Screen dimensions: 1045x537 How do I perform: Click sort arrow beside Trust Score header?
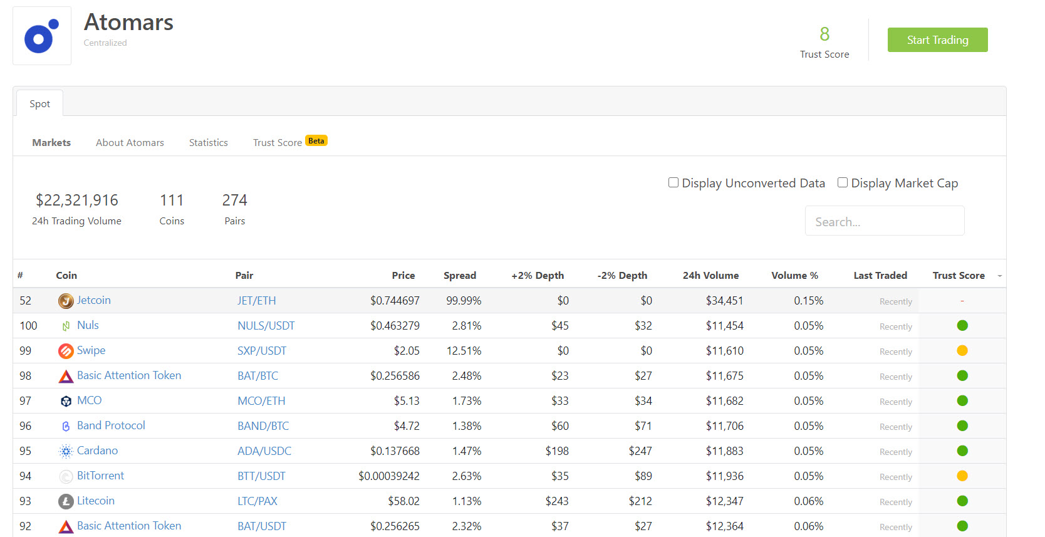click(x=1000, y=276)
